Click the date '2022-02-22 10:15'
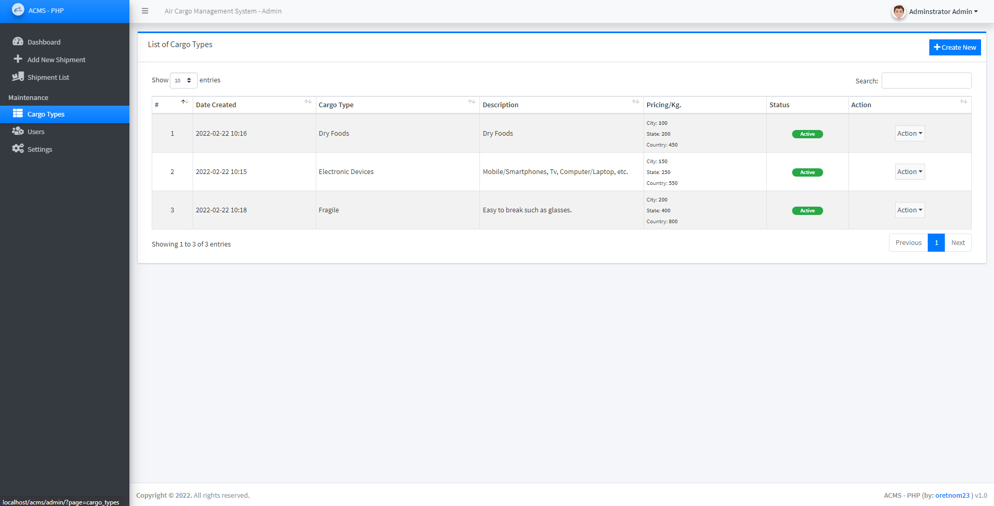The image size is (994, 506). [221, 171]
